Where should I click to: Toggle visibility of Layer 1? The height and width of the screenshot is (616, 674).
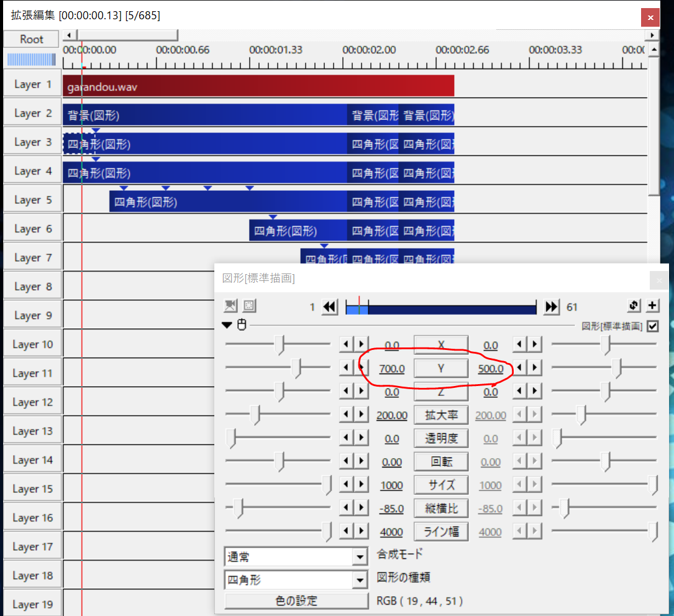(x=32, y=85)
